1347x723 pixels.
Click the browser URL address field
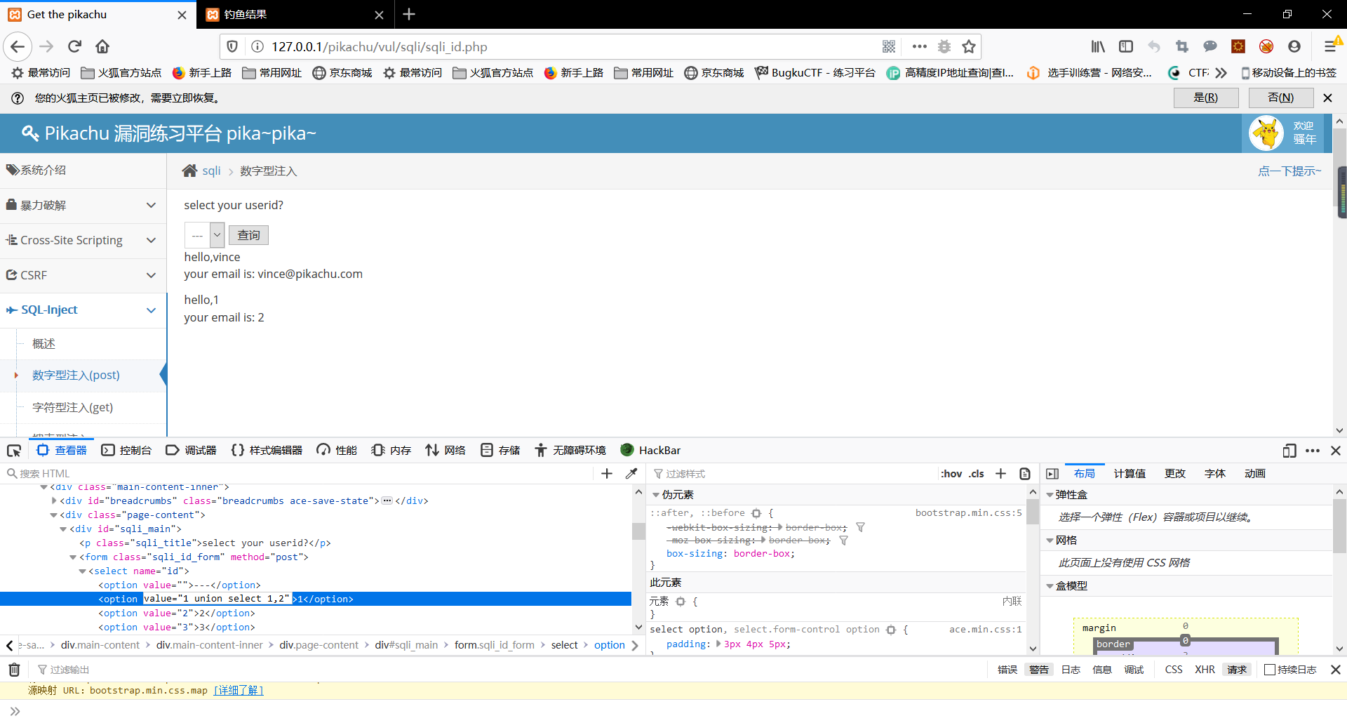click(x=572, y=46)
